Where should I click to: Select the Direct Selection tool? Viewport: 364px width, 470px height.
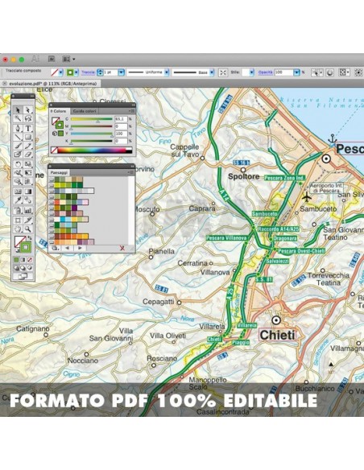(x=28, y=110)
